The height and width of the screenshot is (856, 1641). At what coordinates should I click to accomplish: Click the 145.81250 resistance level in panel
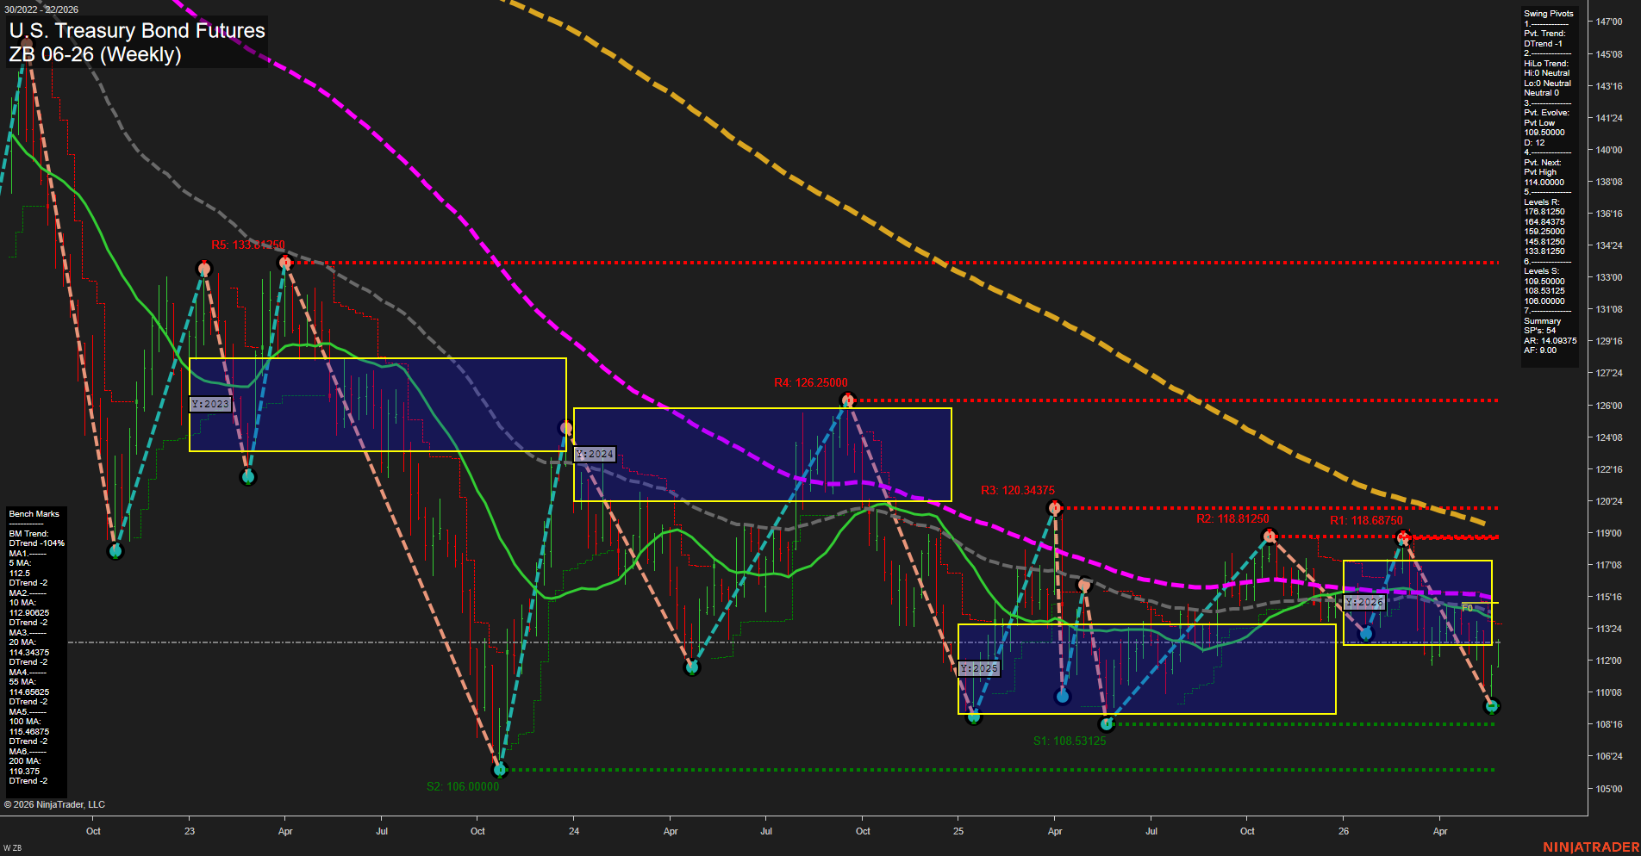pyautogui.click(x=1544, y=242)
